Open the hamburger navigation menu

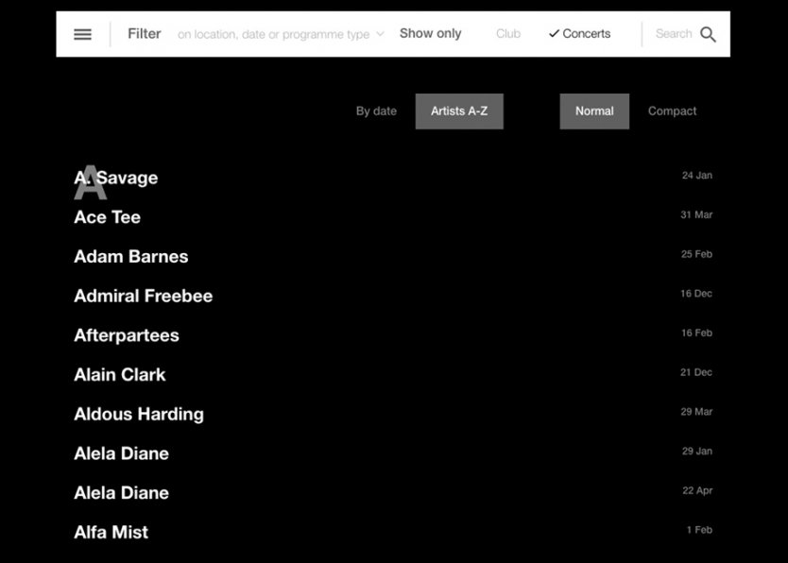[x=82, y=33]
